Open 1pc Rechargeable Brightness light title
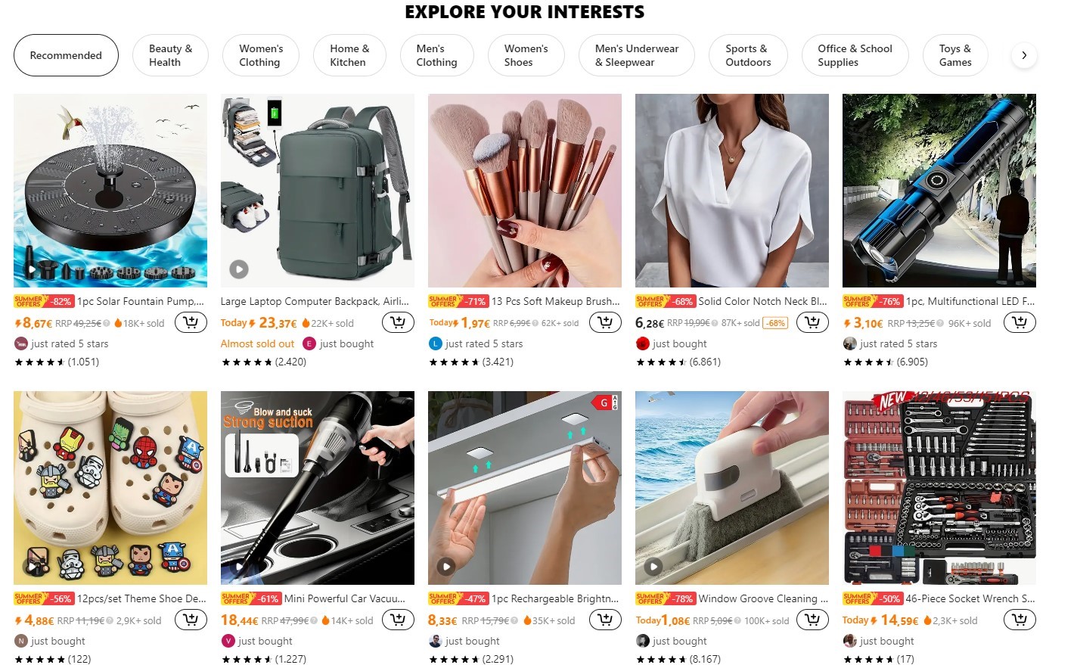1077x665 pixels. (x=555, y=598)
